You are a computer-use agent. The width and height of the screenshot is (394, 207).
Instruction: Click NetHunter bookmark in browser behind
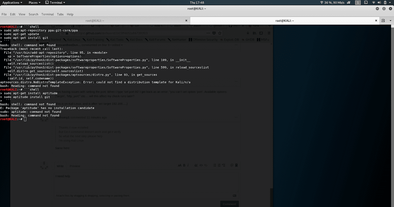point(177,40)
